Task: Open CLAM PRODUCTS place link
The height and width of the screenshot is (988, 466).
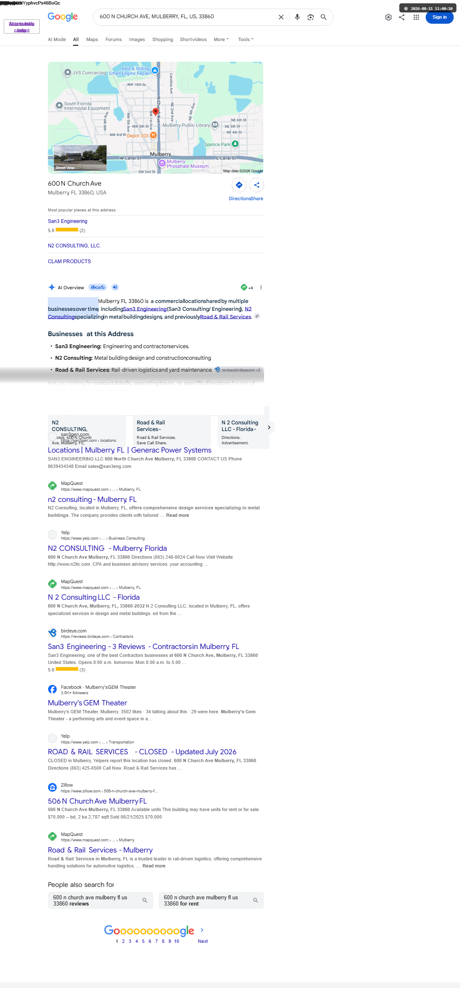Action: click(x=69, y=262)
